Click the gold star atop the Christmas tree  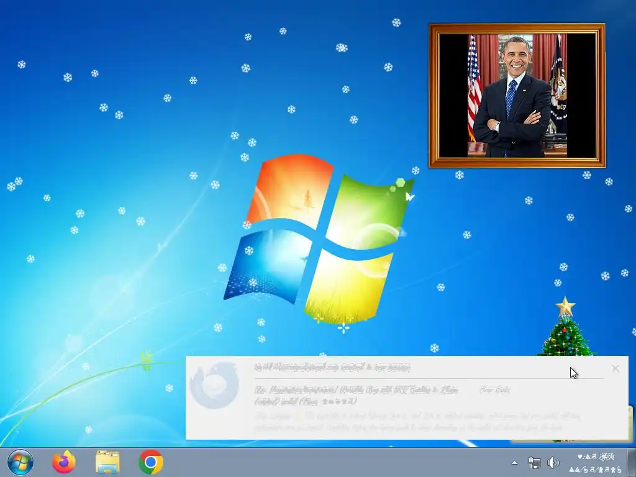(565, 306)
